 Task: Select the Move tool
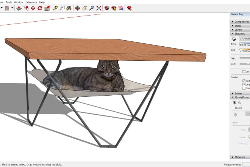click(33, 8)
